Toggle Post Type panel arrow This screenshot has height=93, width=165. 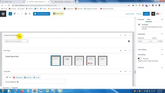(130, 51)
